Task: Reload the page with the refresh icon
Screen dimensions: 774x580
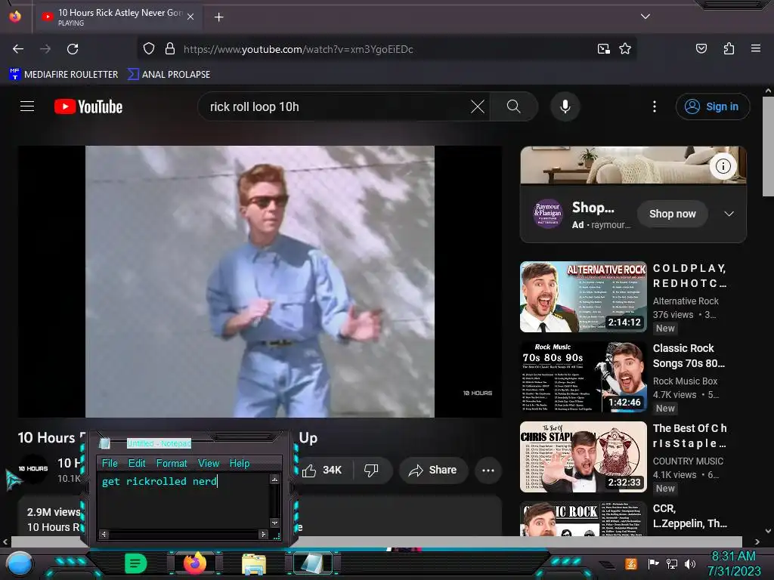Action: (x=73, y=49)
